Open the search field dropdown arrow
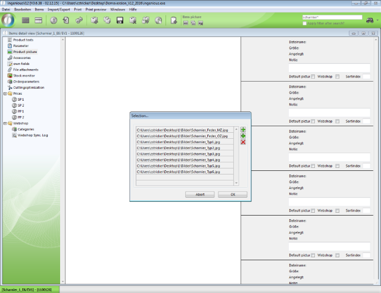Screen dimensions: 381x293 click(x=360, y=17)
